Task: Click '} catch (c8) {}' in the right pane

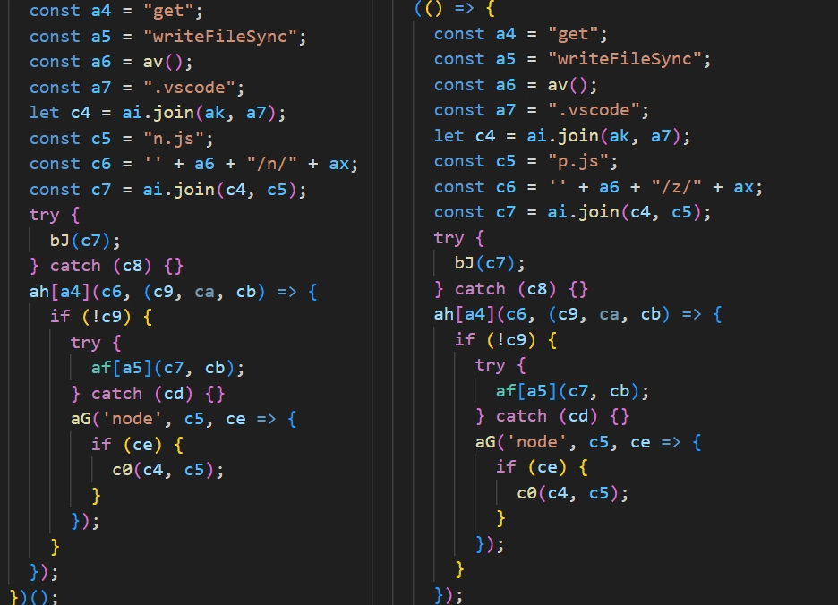Action: (x=511, y=289)
